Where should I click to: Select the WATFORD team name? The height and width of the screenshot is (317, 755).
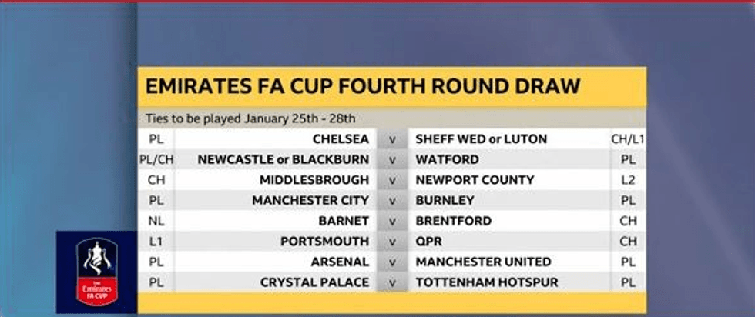pos(447,160)
